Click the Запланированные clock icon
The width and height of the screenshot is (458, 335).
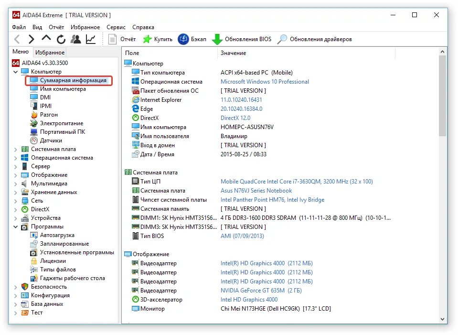point(34,244)
